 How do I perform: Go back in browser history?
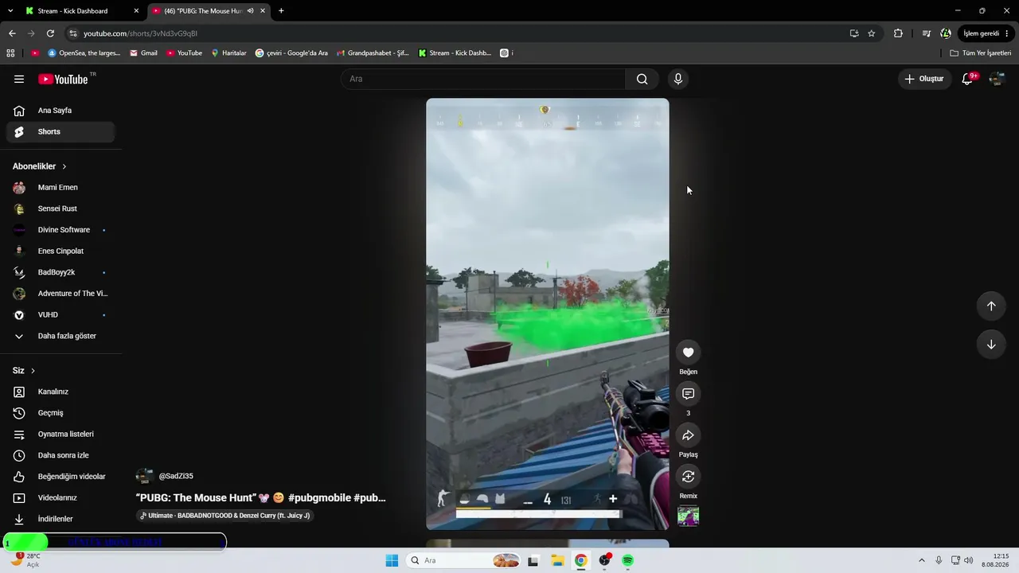click(x=12, y=33)
